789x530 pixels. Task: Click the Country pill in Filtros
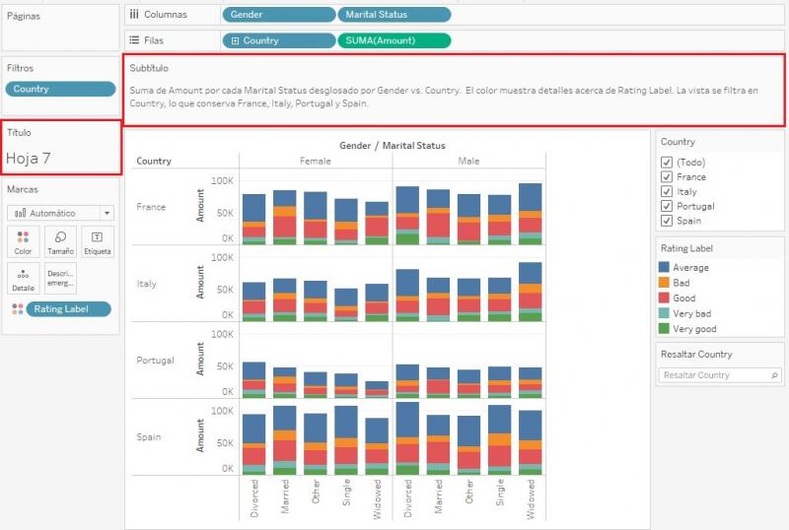click(x=60, y=89)
